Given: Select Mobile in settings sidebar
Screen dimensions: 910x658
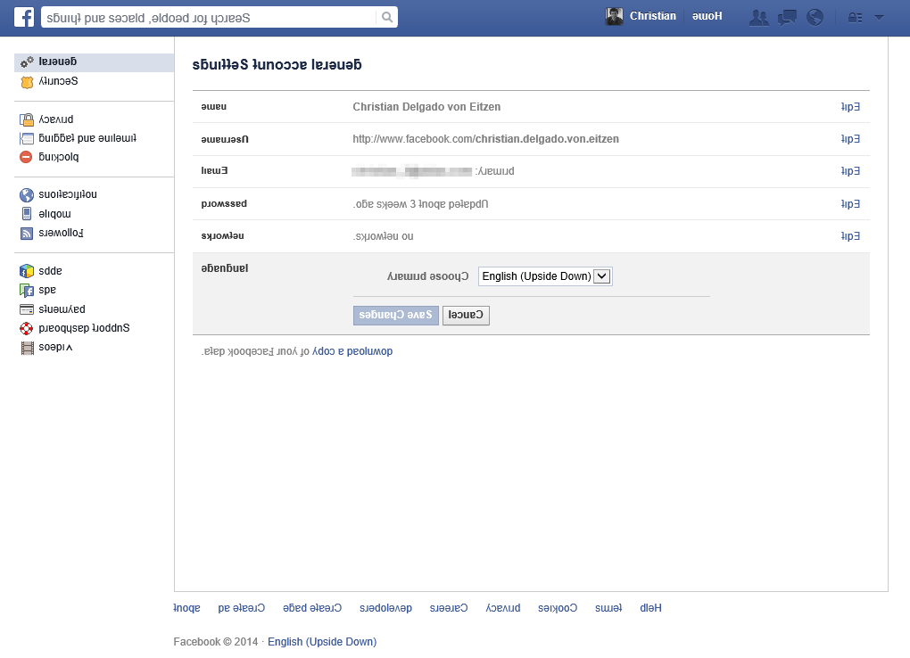Looking at the screenshot, I should point(54,213).
